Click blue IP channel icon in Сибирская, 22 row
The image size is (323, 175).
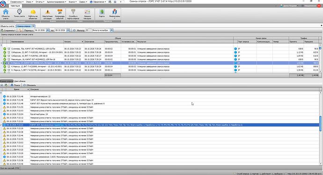tap(235, 52)
